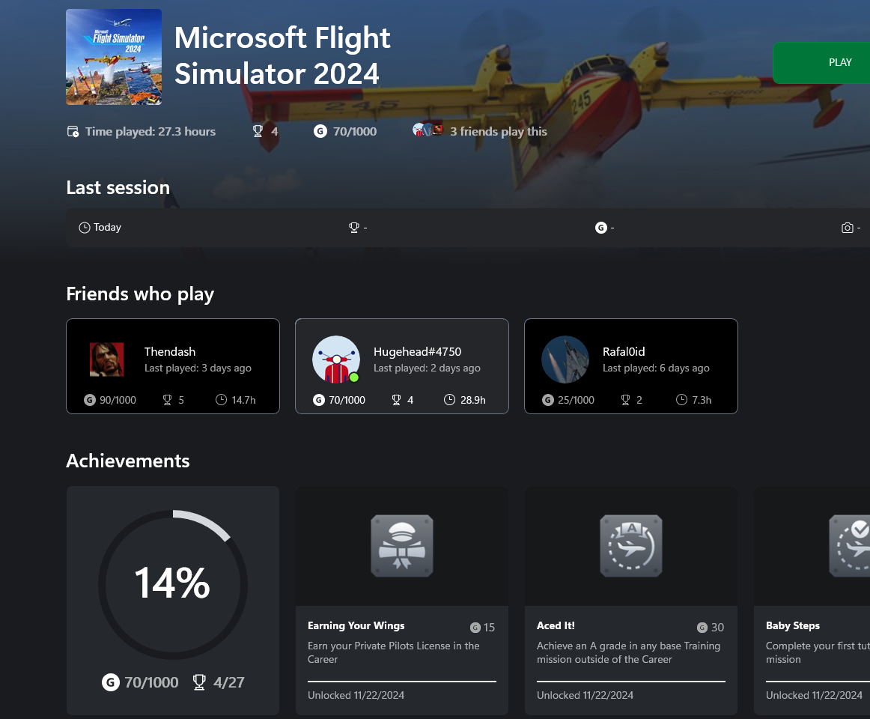
Task: Click the clock icon next to Today
Action: (x=85, y=228)
